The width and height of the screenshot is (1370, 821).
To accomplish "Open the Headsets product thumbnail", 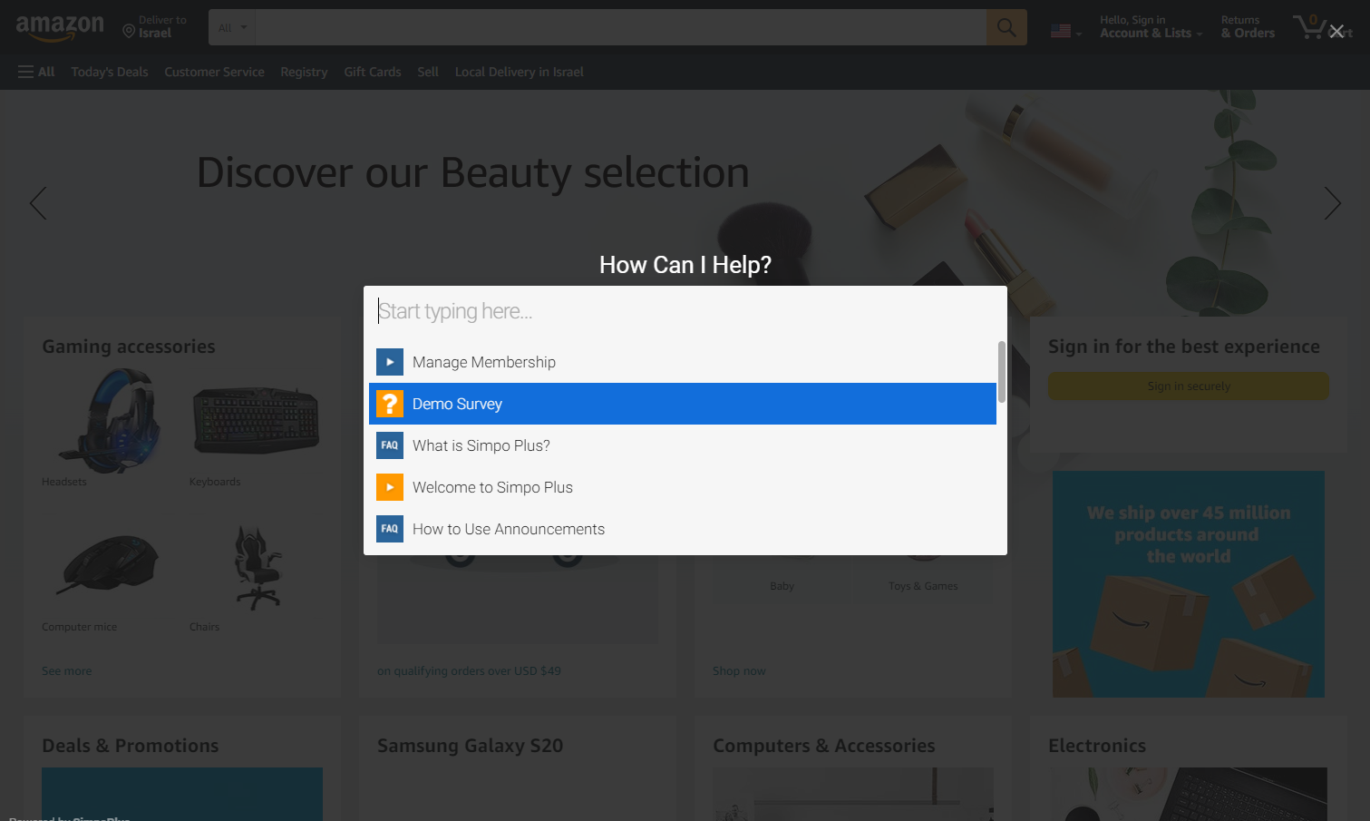I will tap(109, 421).
